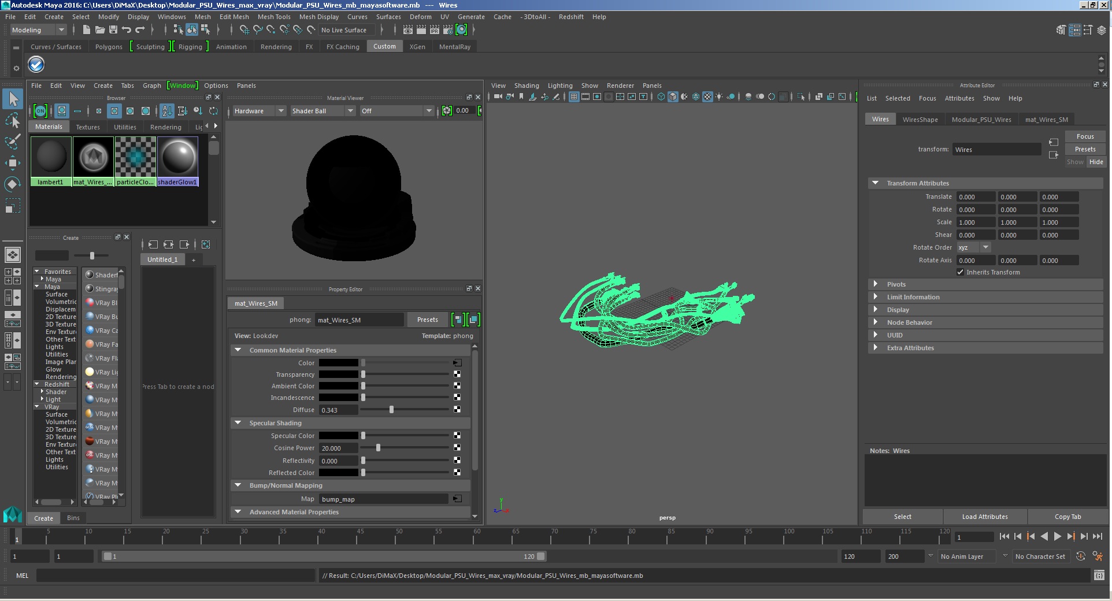Viewport: 1112px width, 601px height.
Task: Click the new scene icon
Action: [x=86, y=30]
